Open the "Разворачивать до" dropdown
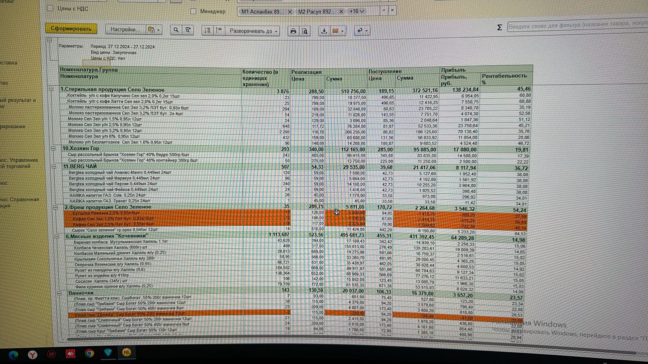 pos(254,31)
